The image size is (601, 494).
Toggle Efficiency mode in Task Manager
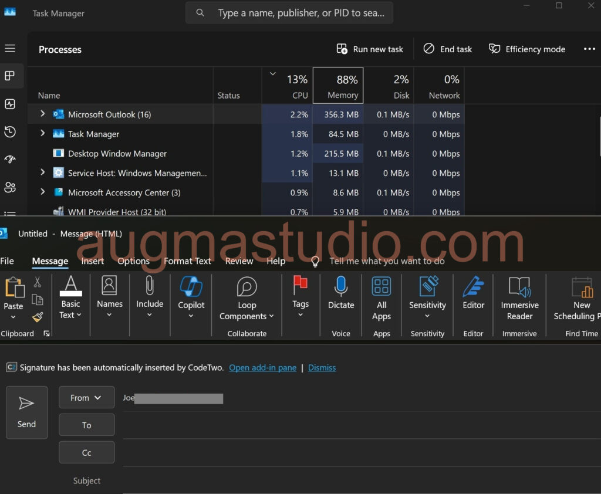click(527, 49)
